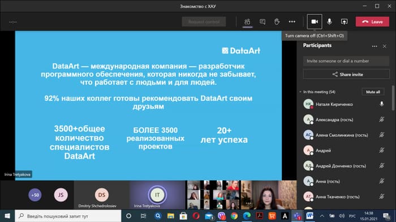Open the volume control in system tray
The height and width of the screenshot is (222, 396).
pyautogui.click(x=342, y=216)
